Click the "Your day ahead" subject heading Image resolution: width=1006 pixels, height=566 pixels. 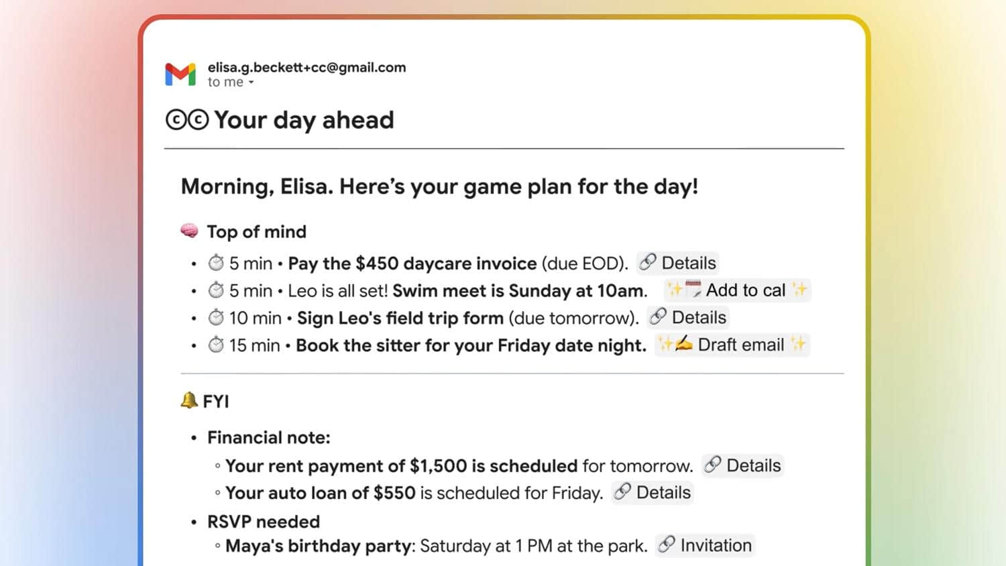(304, 120)
